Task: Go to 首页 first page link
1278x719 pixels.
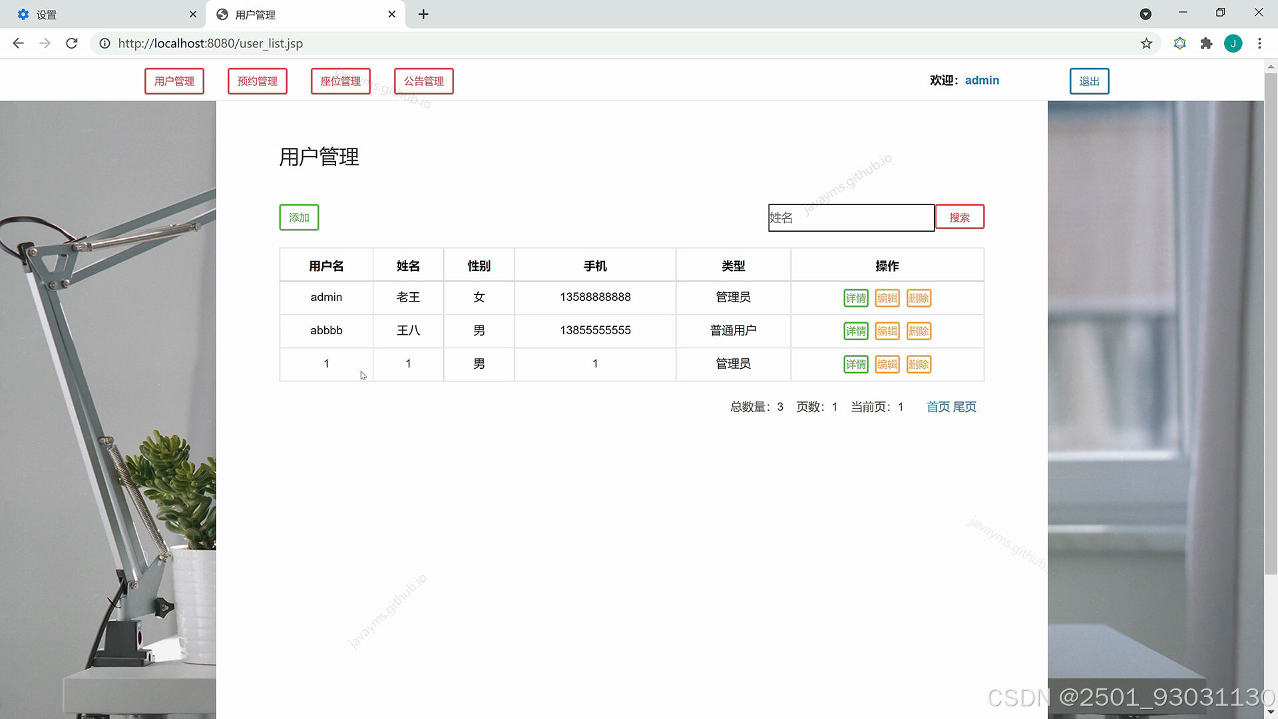Action: [938, 407]
